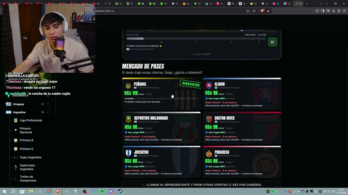Screen dimensions: 348x195
Task: Click the Progreso club crest
Action: pos(209,154)
